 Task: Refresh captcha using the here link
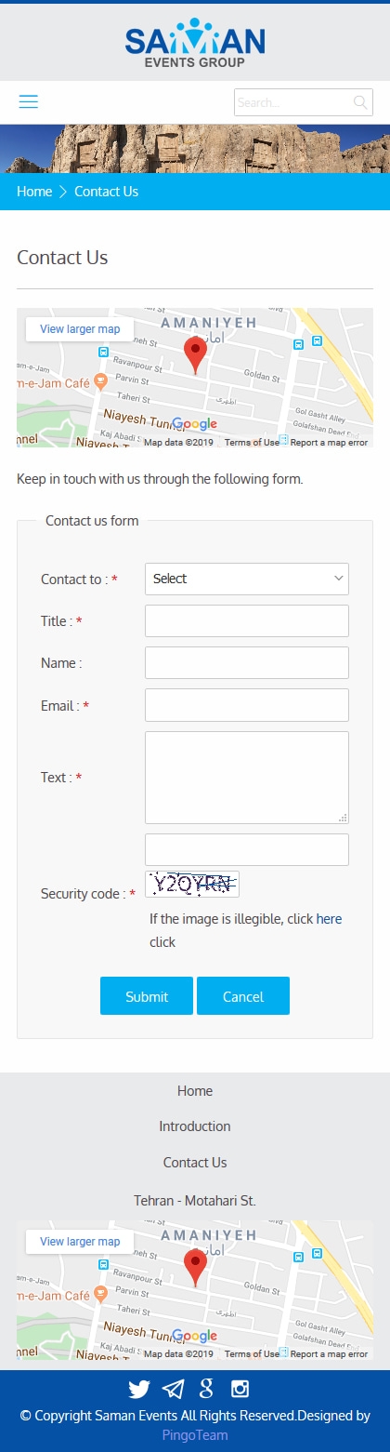(x=329, y=919)
